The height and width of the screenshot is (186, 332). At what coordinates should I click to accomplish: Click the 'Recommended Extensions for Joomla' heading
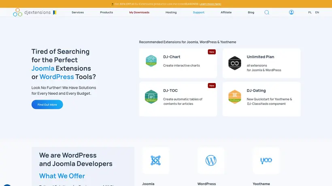[187, 42]
